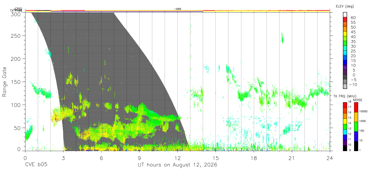Click the 10000 label on the NOISE scale
Viewport: 371px width, 171px height.
click(363, 112)
